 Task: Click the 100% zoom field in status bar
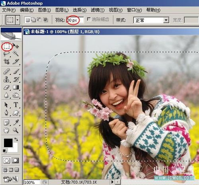pos(32,182)
